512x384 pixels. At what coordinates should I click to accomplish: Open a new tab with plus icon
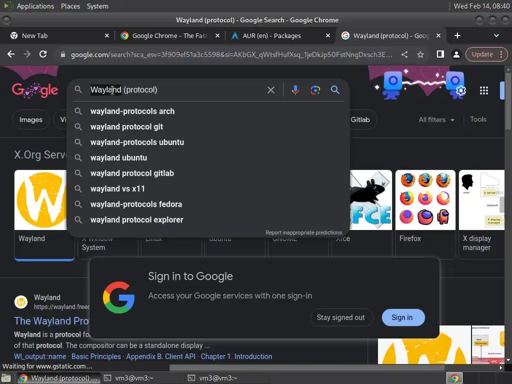click(457, 35)
